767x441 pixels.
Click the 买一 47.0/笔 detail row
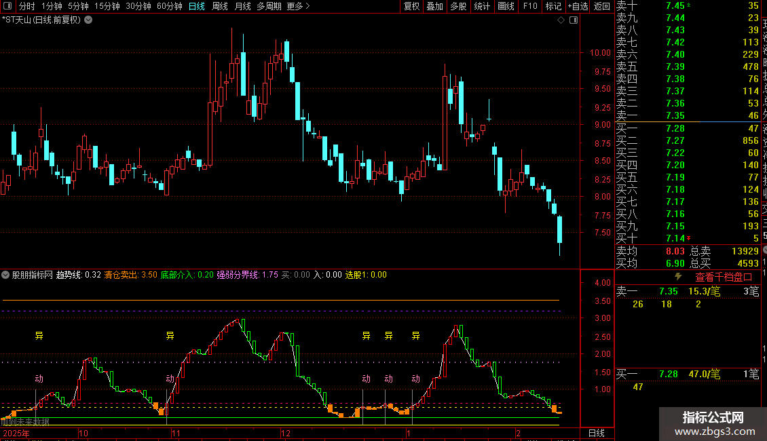tap(688, 374)
